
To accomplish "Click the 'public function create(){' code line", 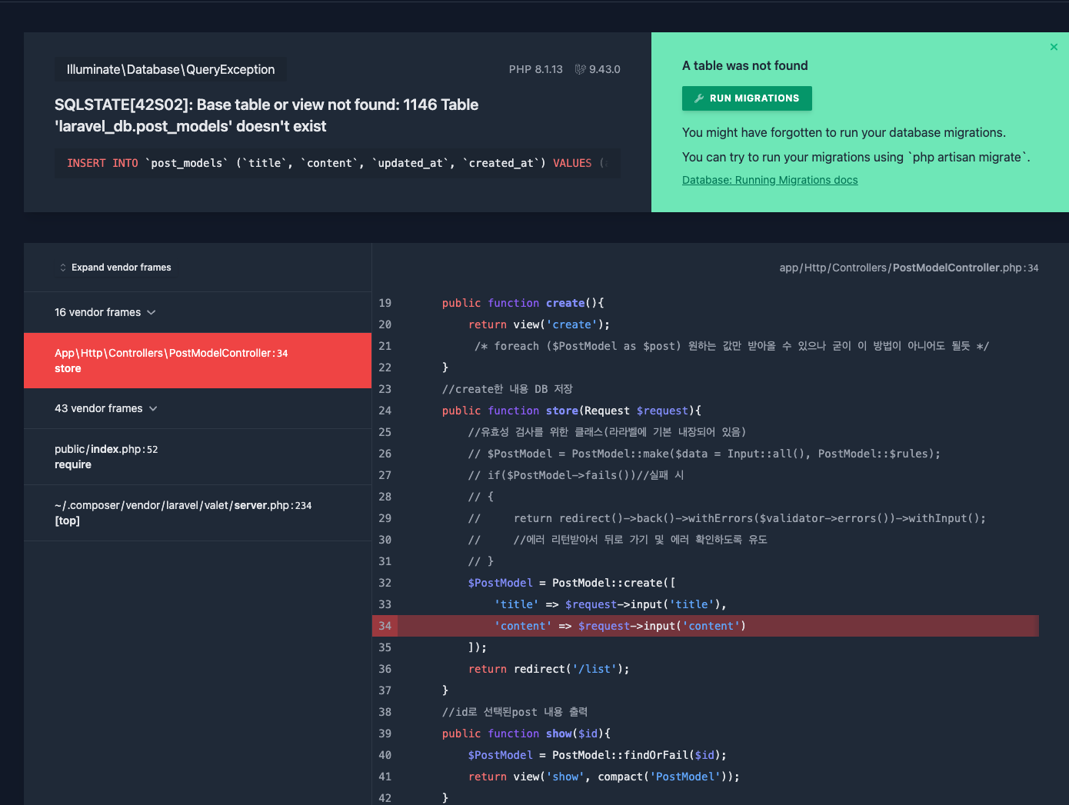I will [x=523, y=303].
